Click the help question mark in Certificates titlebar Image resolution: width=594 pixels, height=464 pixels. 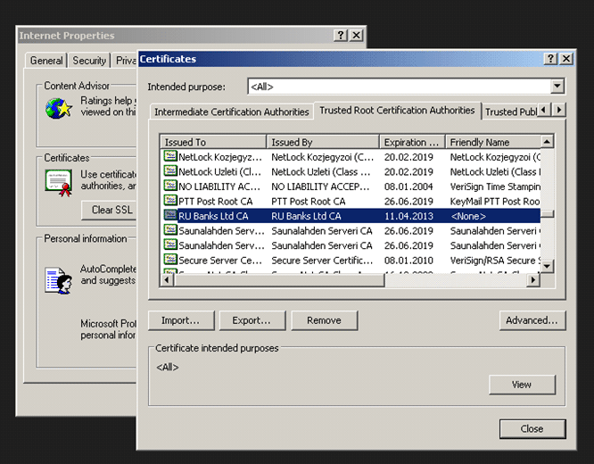(x=551, y=59)
